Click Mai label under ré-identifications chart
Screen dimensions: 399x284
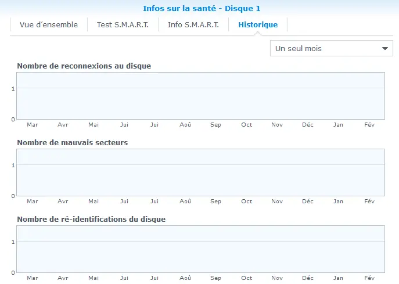[x=94, y=278]
